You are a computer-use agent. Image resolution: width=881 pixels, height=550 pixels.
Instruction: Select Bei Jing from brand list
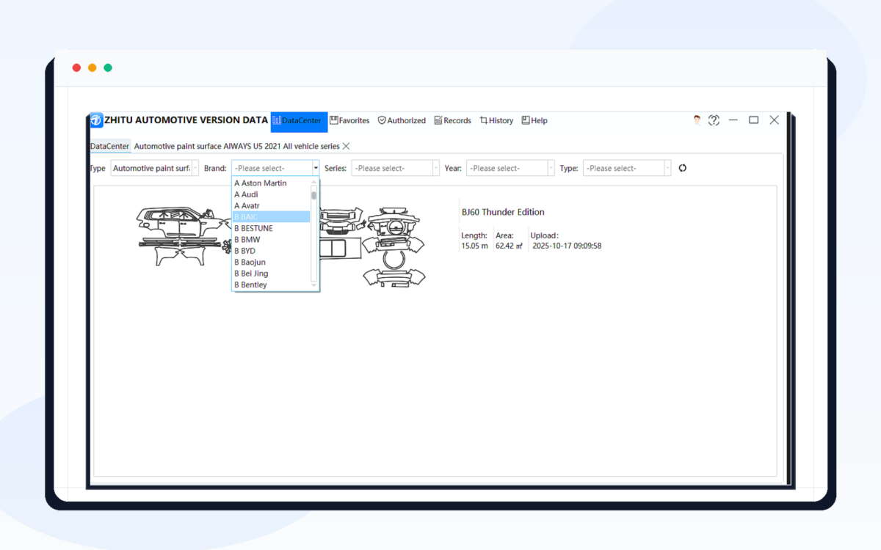point(272,274)
